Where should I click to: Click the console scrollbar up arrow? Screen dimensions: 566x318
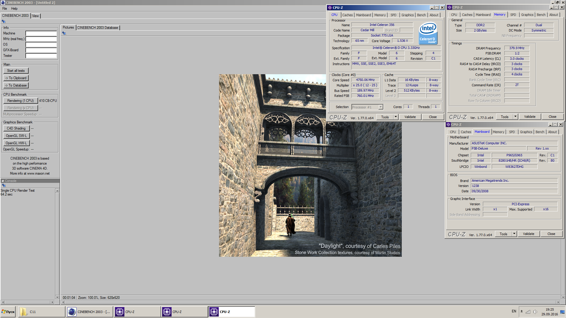tap(57, 191)
